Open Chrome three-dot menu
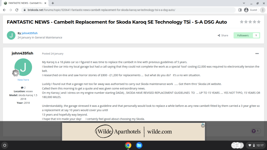Screen dimensions: 267x150 tap(263, 10)
